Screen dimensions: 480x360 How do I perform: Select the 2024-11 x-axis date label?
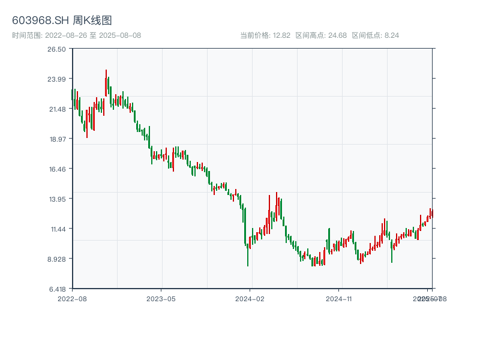(339, 298)
